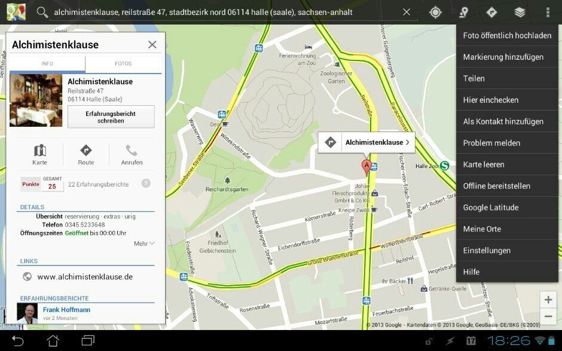This screenshot has height=351, width=562.
Task: Tap the search magnifier icon
Action: 42,12
